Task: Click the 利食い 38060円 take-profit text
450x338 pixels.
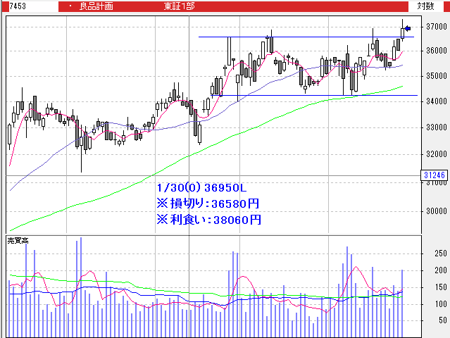Action: pyautogui.click(x=208, y=220)
